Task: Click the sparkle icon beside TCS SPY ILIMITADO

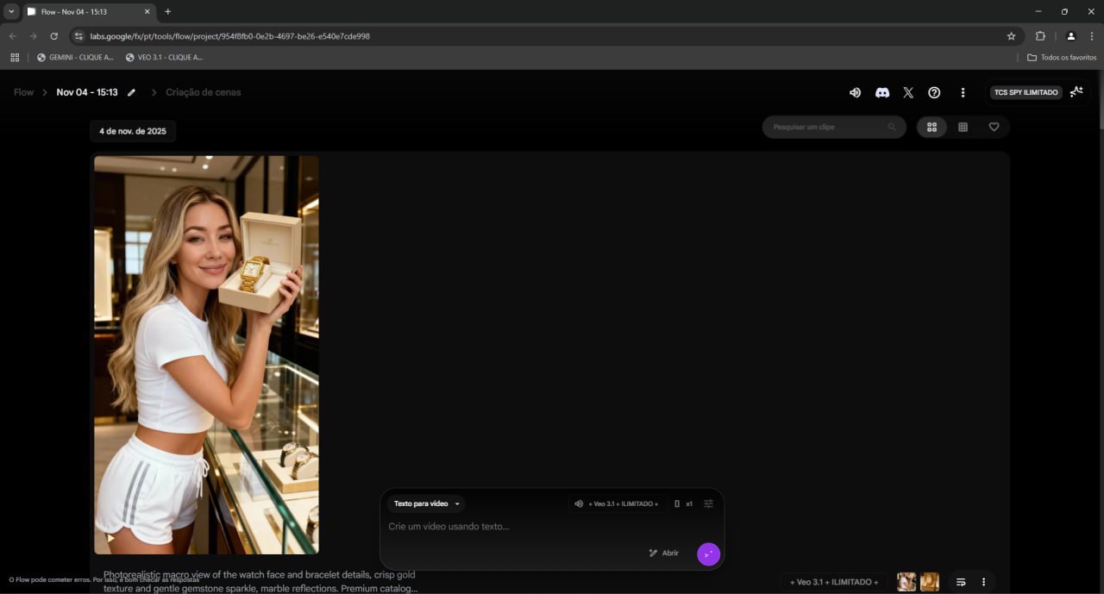Action: coord(1076,91)
